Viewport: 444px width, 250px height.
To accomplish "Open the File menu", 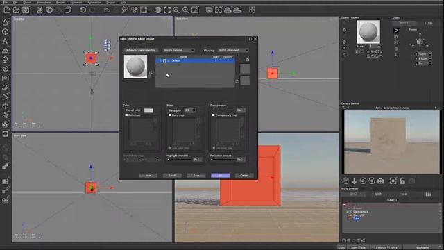I will 5,3.
